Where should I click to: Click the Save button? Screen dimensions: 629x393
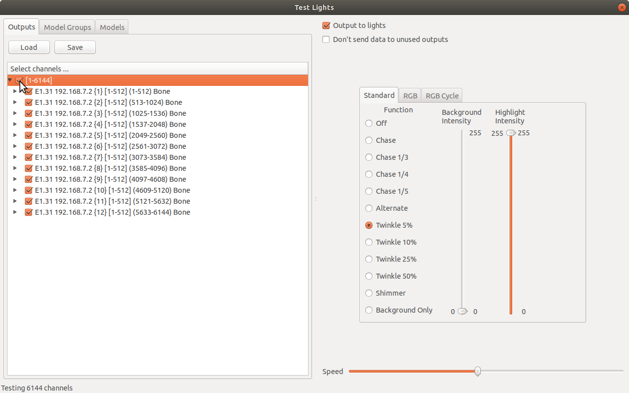pos(75,47)
